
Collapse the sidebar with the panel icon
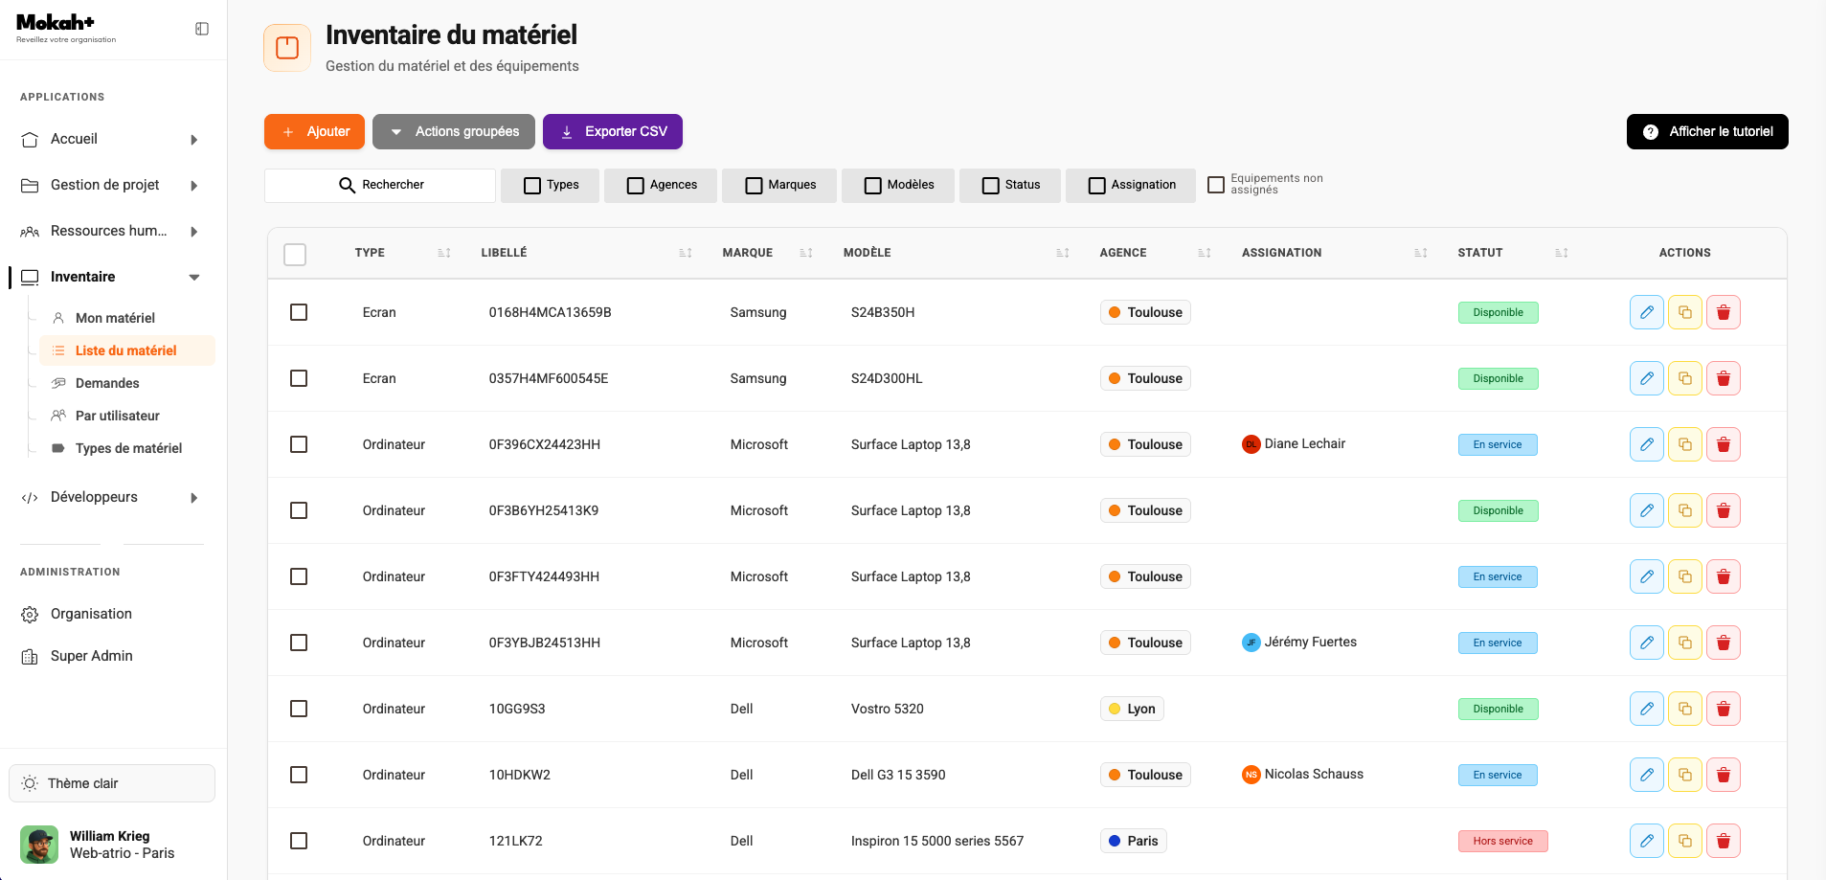point(202,29)
